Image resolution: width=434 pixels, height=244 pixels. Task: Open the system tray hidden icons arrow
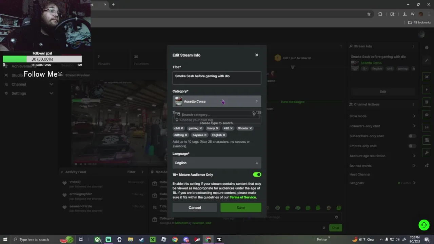click(381, 240)
